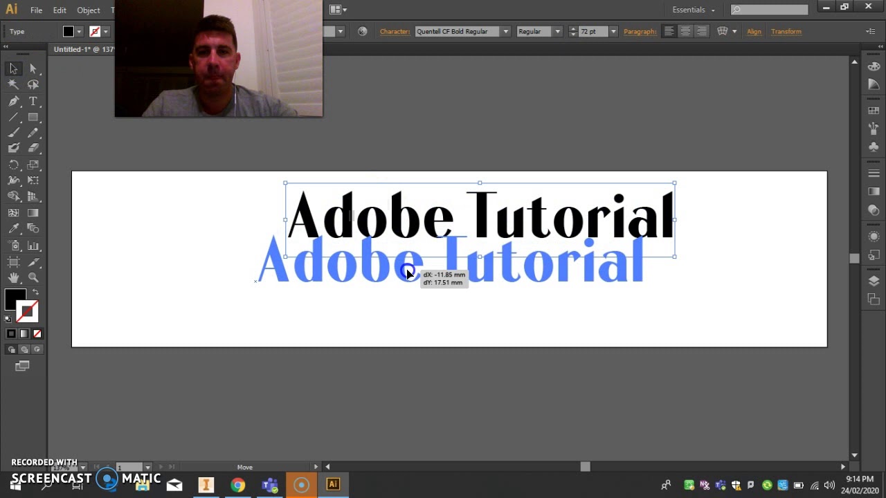The image size is (886, 498).
Task: Select the Paintbrush tool
Action: pos(13,133)
